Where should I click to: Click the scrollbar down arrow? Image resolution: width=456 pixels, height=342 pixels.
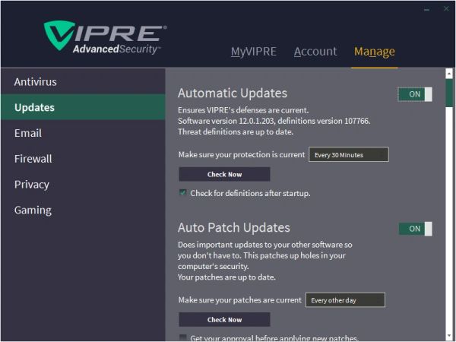point(449,336)
